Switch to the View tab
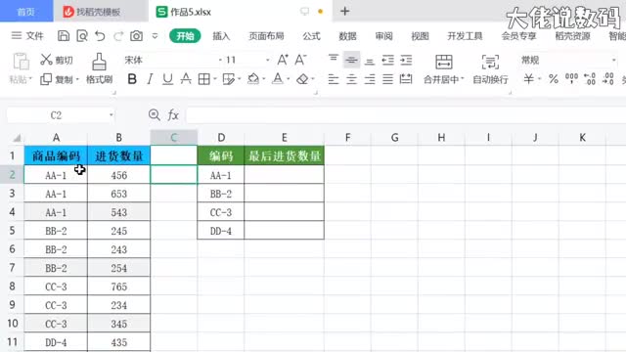 tap(420, 36)
